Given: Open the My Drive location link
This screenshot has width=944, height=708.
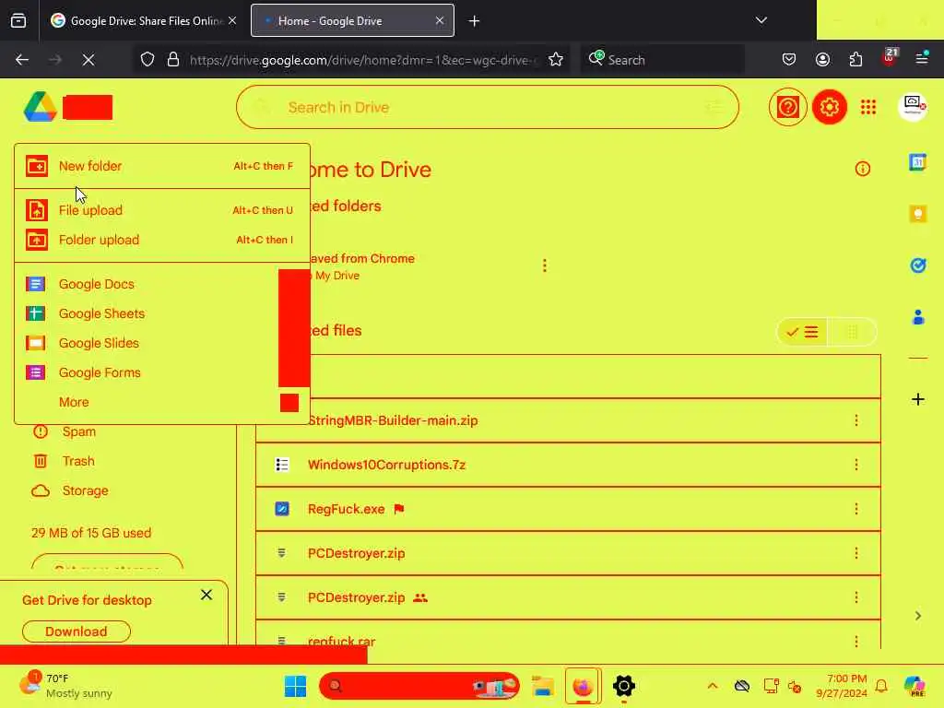Looking at the screenshot, I should point(337,276).
